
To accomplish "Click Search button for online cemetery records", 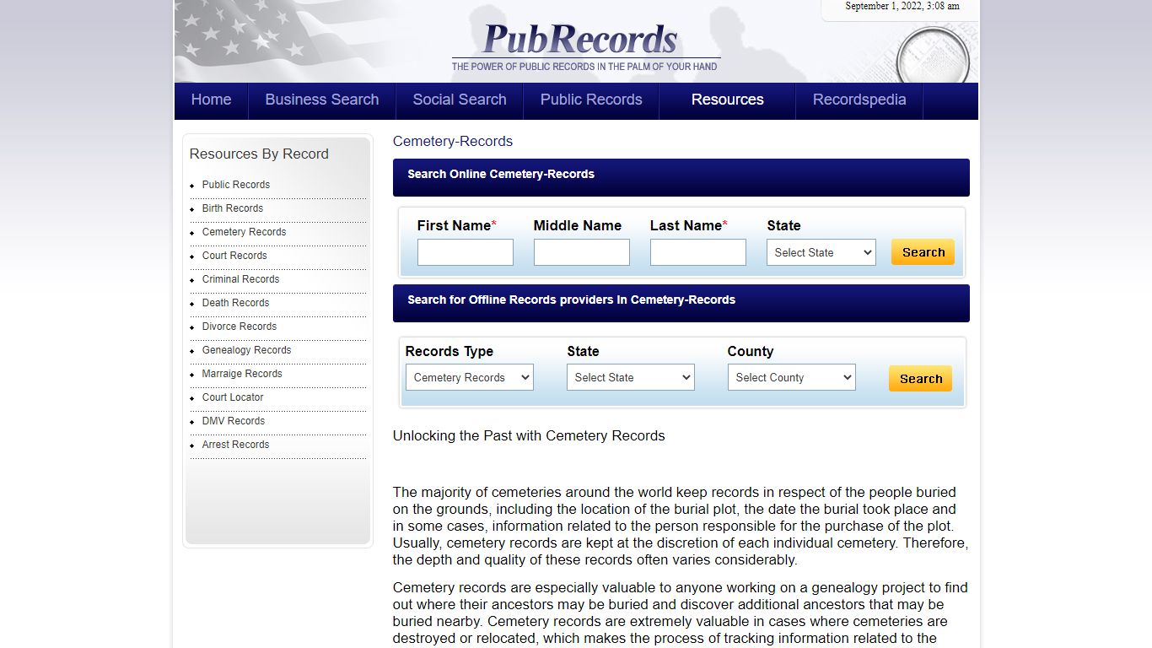I will (x=923, y=252).
